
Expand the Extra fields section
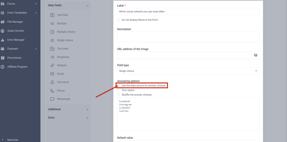coord(87,118)
